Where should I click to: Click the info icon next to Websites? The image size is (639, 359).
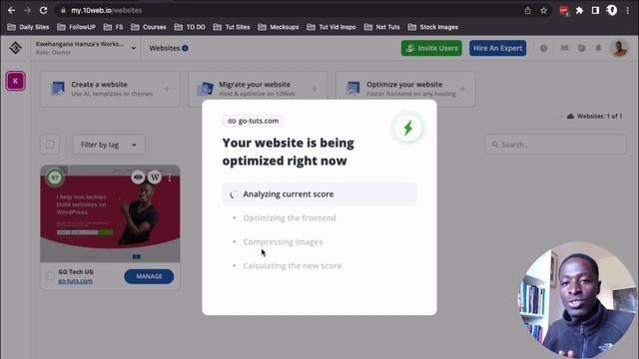[185, 48]
